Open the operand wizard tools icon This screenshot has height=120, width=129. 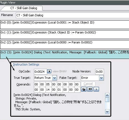pyautogui.click(x=84, y=89)
